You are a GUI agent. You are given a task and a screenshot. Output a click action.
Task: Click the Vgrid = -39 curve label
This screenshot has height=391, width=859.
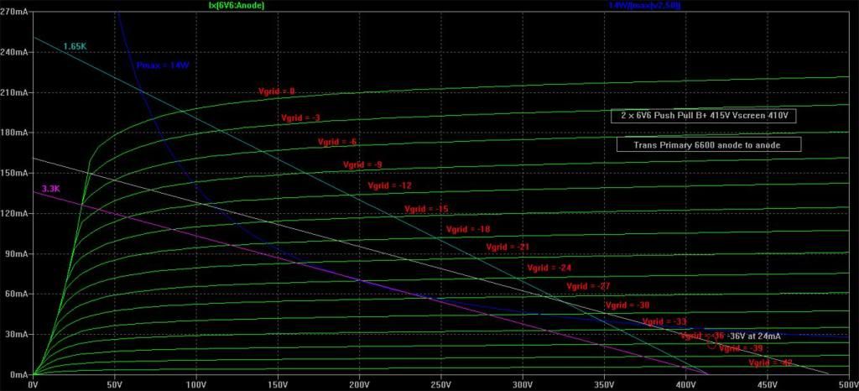tap(741, 348)
